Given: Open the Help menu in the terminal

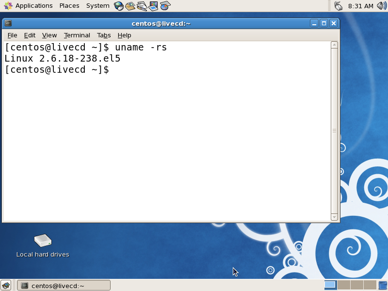Looking at the screenshot, I should [124, 35].
